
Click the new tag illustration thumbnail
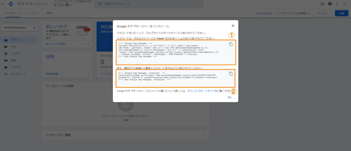point(83,31)
